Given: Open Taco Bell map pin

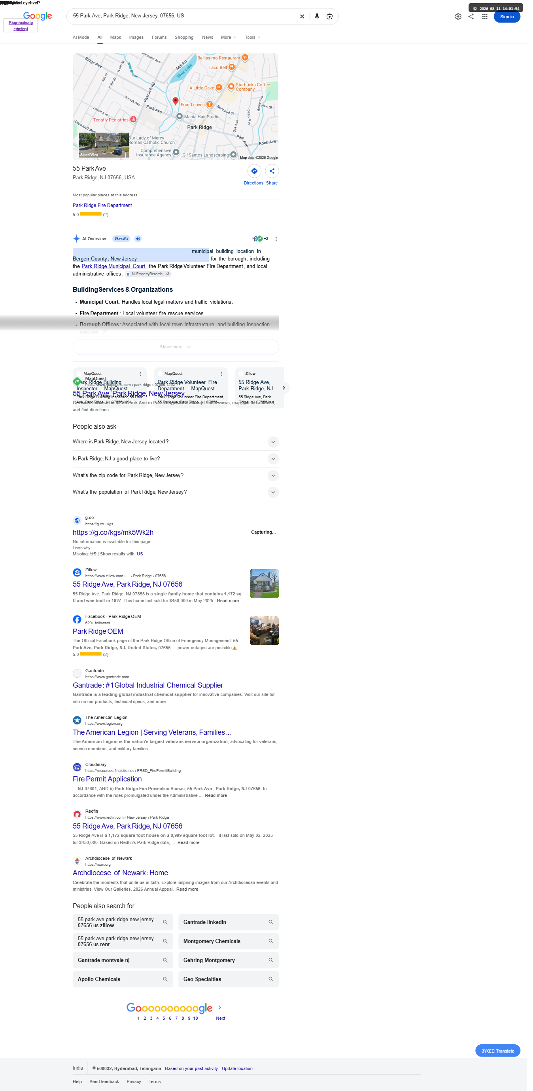Looking at the screenshot, I should pos(232,67).
